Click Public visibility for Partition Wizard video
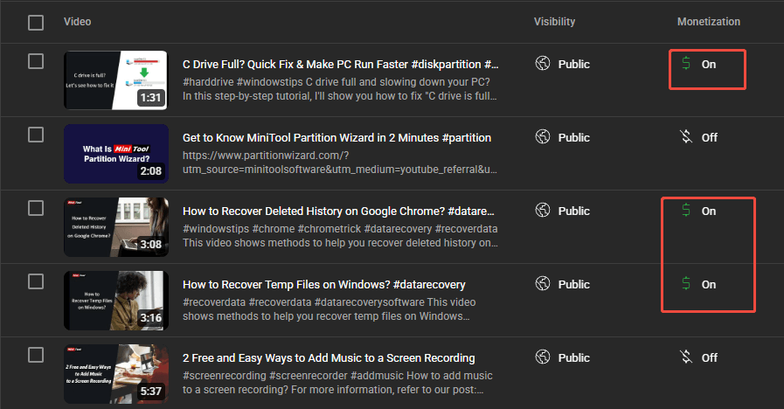 pyautogui.click(x=574, y=138)
